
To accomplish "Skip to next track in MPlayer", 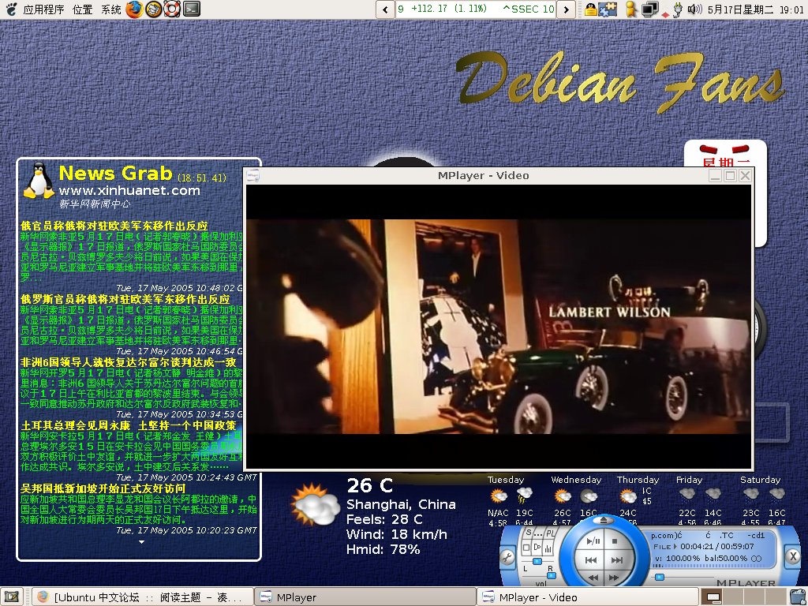I will [x=616, y=560].
